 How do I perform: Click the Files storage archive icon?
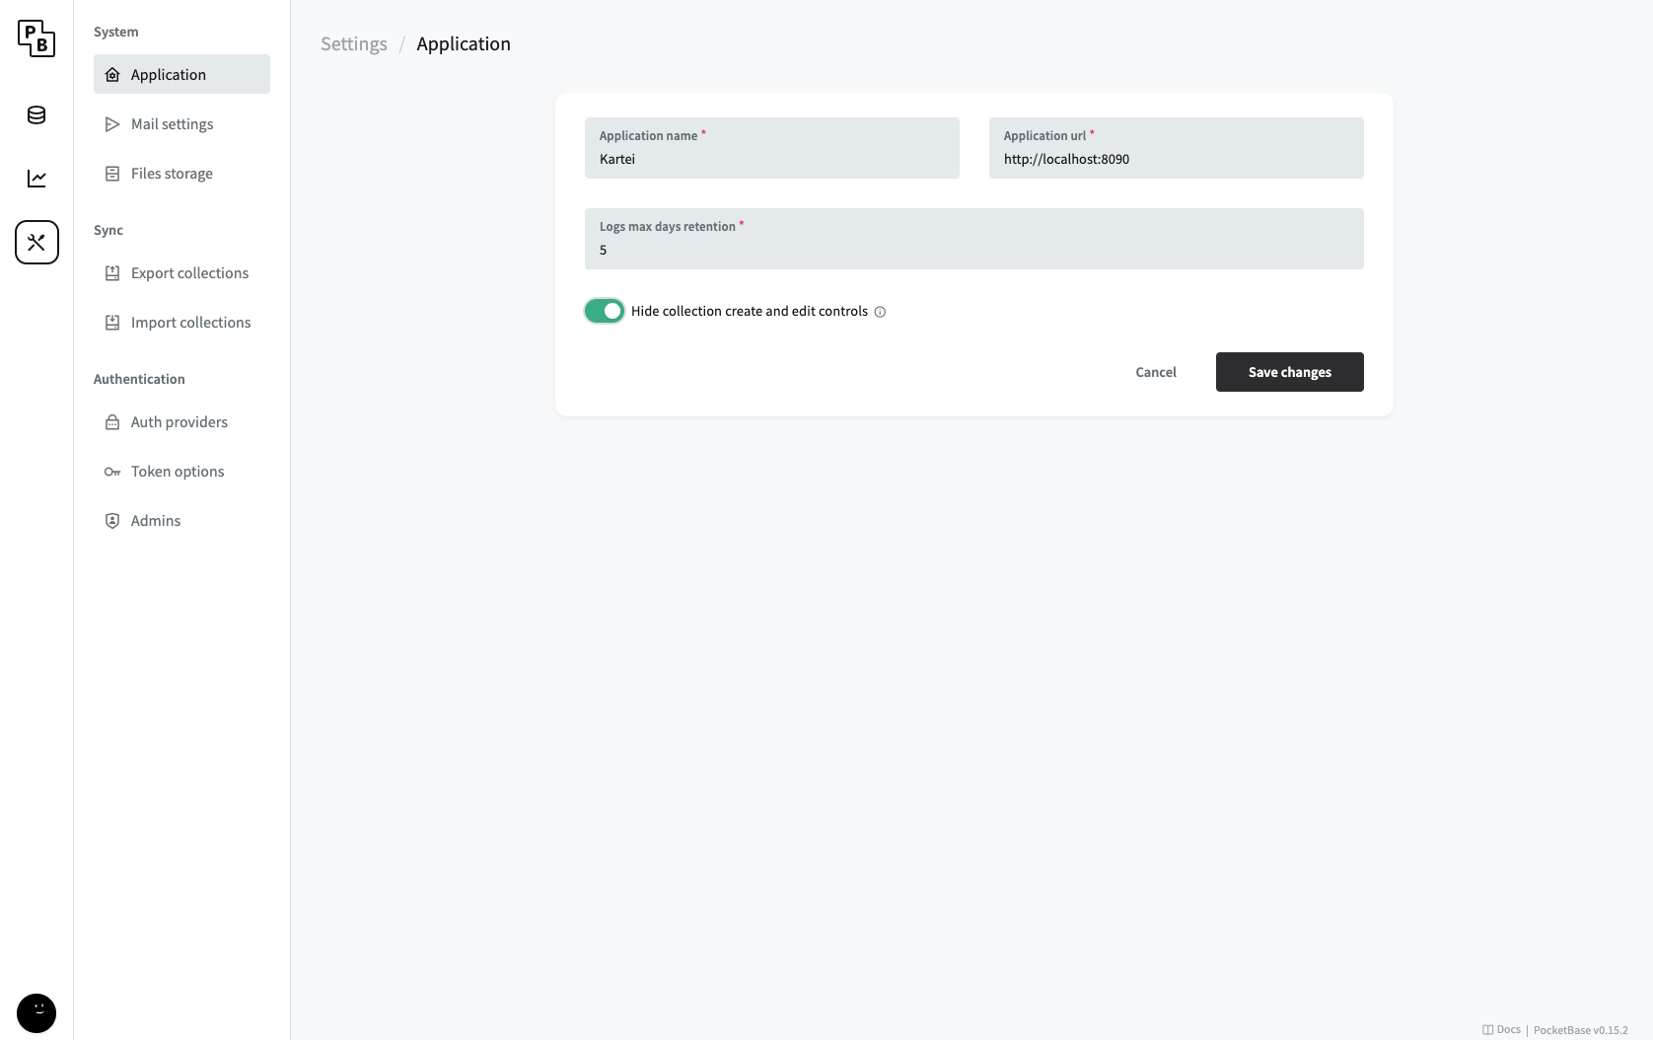tap(112, 174)
